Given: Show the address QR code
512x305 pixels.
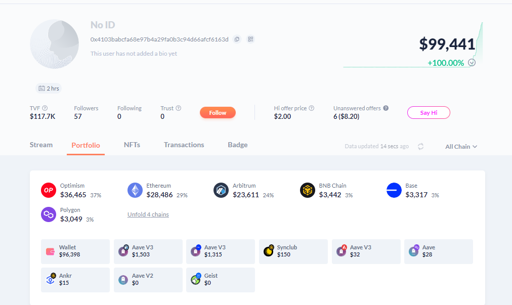Looking at the screenshot, I should (250, 39).
